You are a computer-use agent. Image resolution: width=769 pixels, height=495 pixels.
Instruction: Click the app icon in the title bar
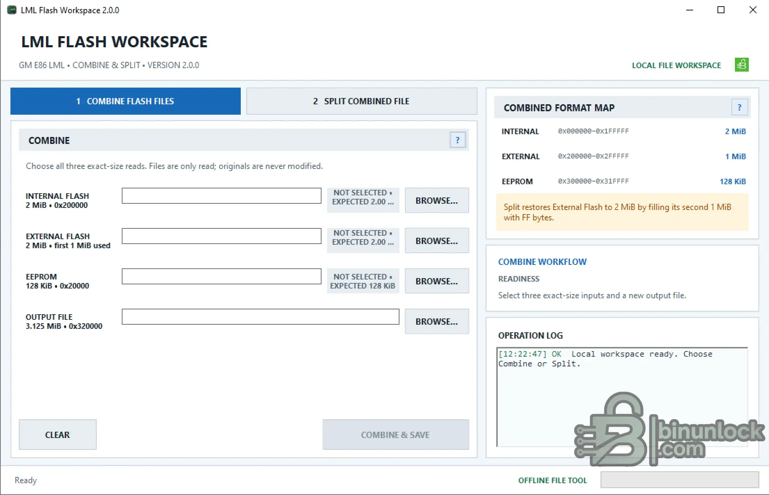11,10
